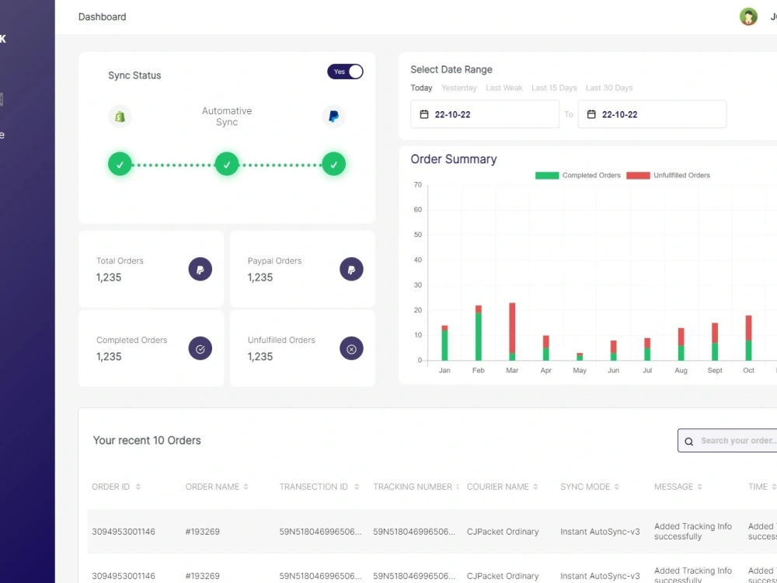Click the Total Orders PayPal icon
Viewport: 777px width, 583px height.
pyautogui.click(x=200, y=269)
